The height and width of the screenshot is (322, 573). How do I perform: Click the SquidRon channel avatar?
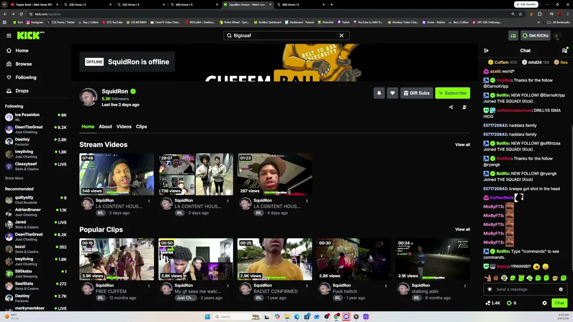(88, 97)
